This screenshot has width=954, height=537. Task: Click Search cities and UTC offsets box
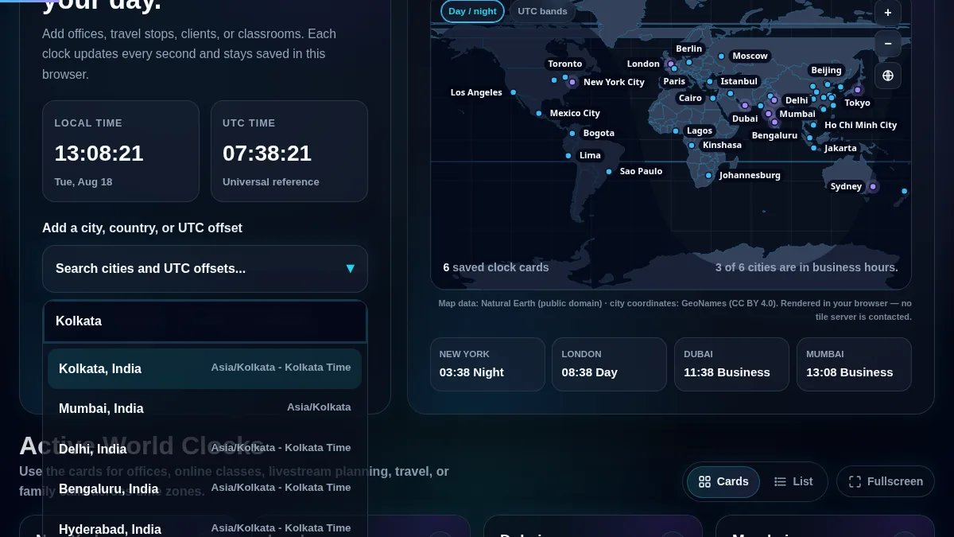click(205, 269)
